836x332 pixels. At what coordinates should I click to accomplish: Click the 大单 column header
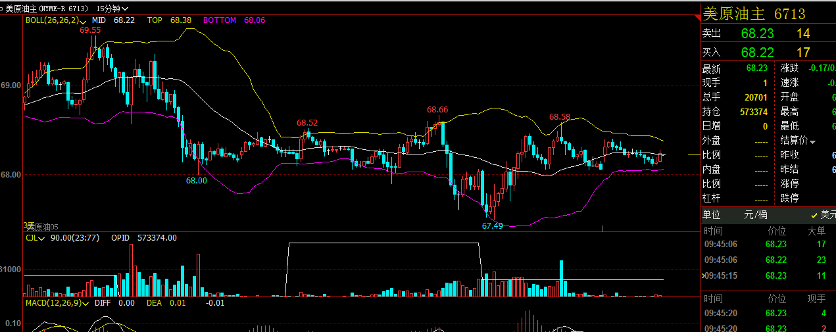pos(816,231)
